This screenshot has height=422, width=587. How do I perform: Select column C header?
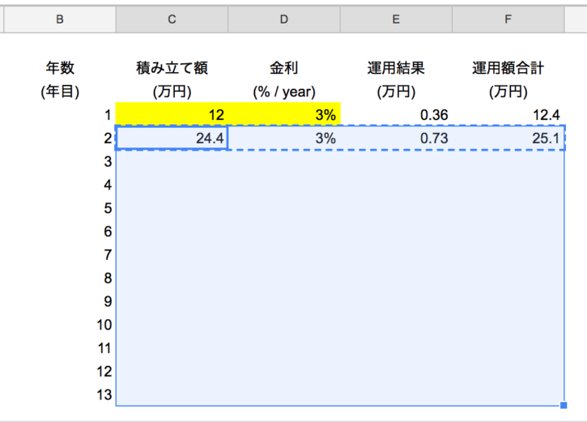pos(172,19)
